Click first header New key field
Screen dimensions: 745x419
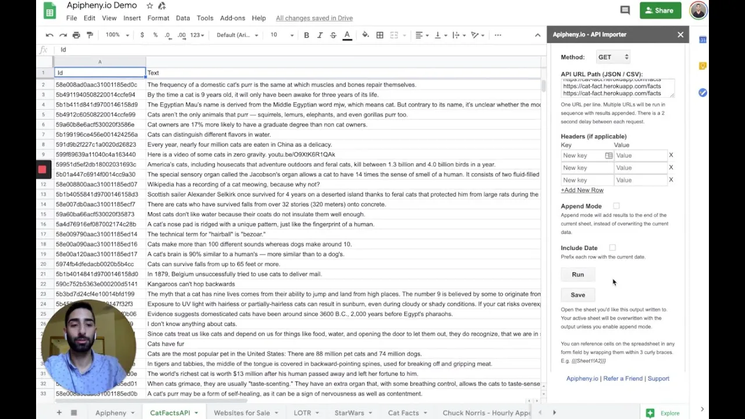(x=587, y=155)
